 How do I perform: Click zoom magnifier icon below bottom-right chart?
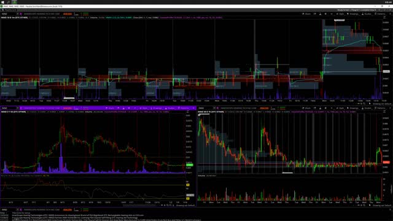364,205
